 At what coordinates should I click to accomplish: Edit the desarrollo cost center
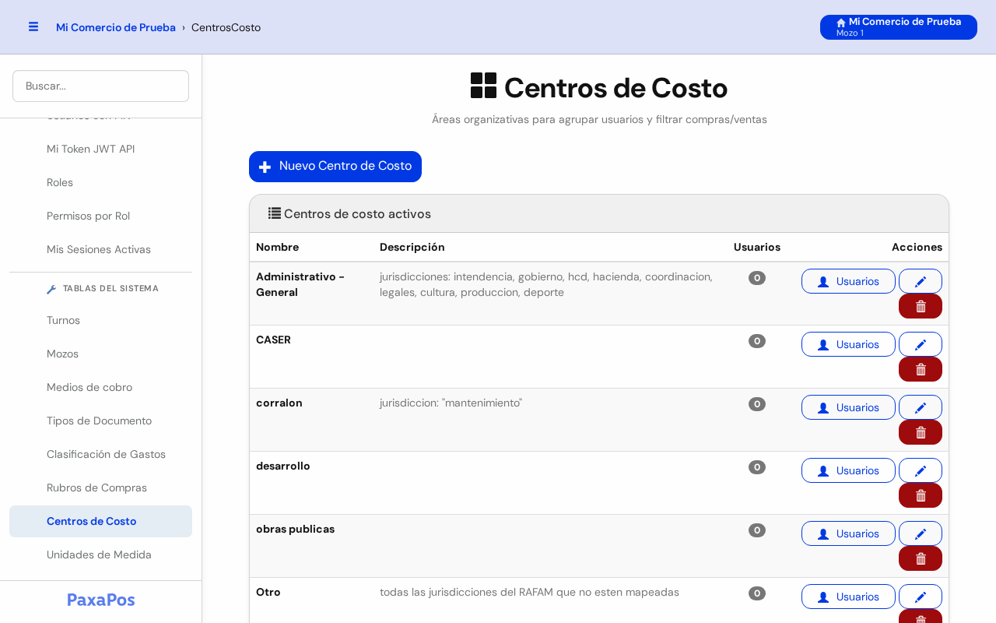tap(921, 470)
